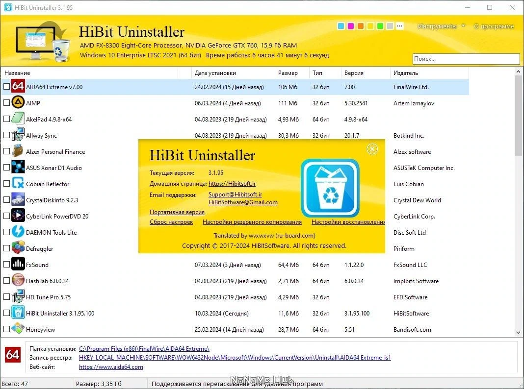
Task: Open Настройки резервного копирования link
Action: click(252, 222)
